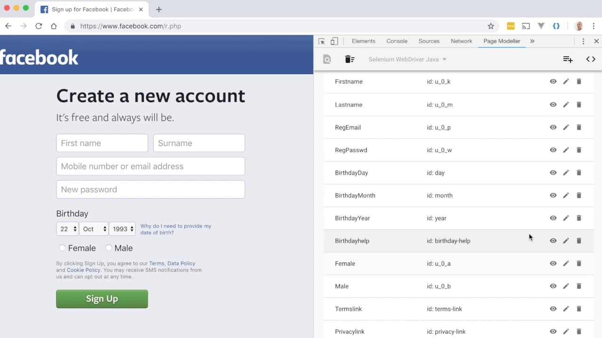Select the Male radio button on signup form
Viewport: 602px width, 338px height.
[109, 248]
